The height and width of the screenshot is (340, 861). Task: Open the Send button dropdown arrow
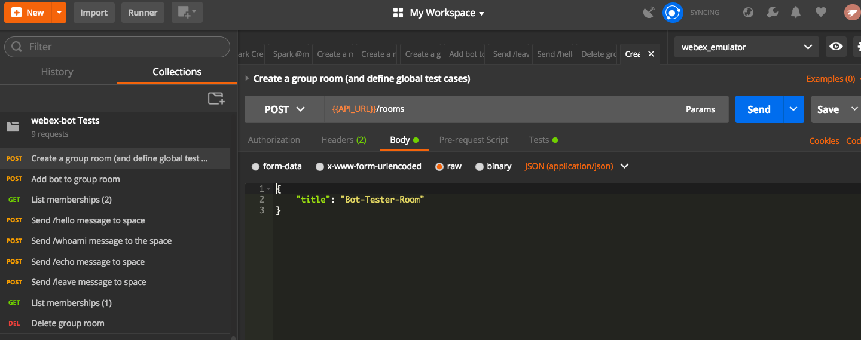pos(793,109)
